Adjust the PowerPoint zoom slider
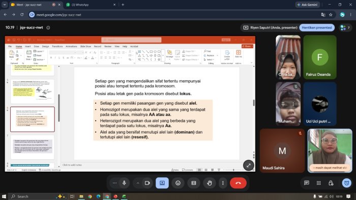The width and height of the screenshot is (356, 200). pyautogui.click(x=233, y=170)
